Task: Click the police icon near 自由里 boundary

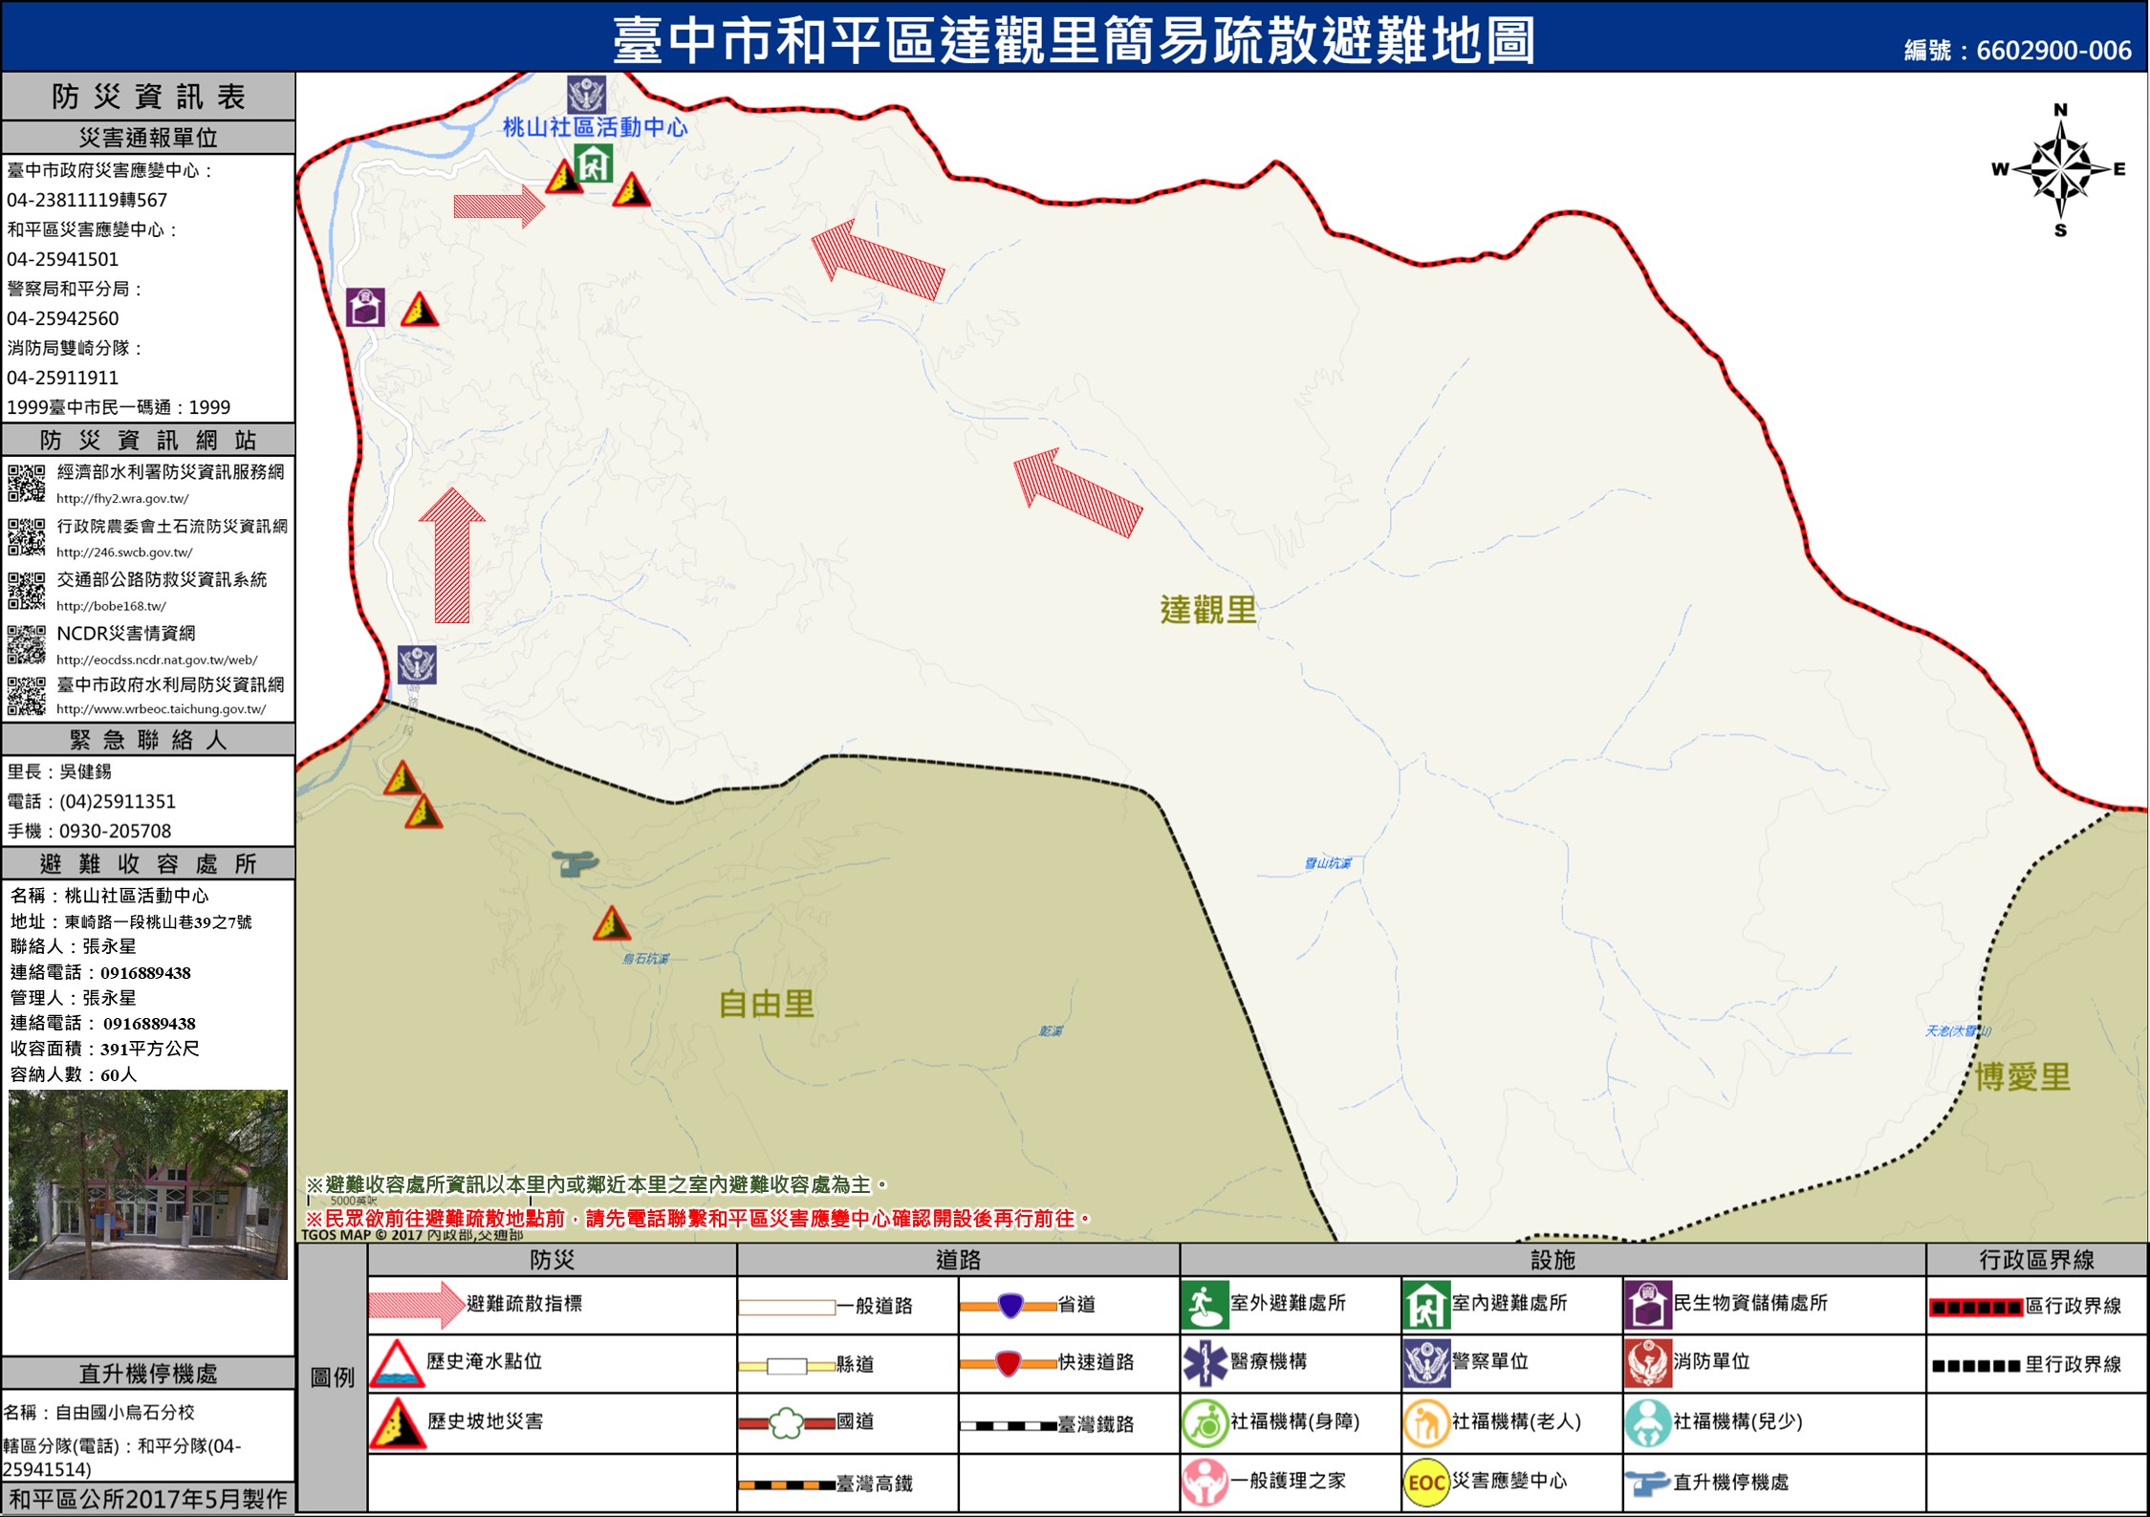Action: click(417, 664)
